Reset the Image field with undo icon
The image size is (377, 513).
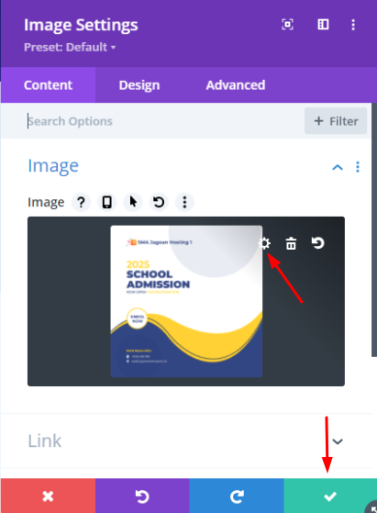coord(159,202)
